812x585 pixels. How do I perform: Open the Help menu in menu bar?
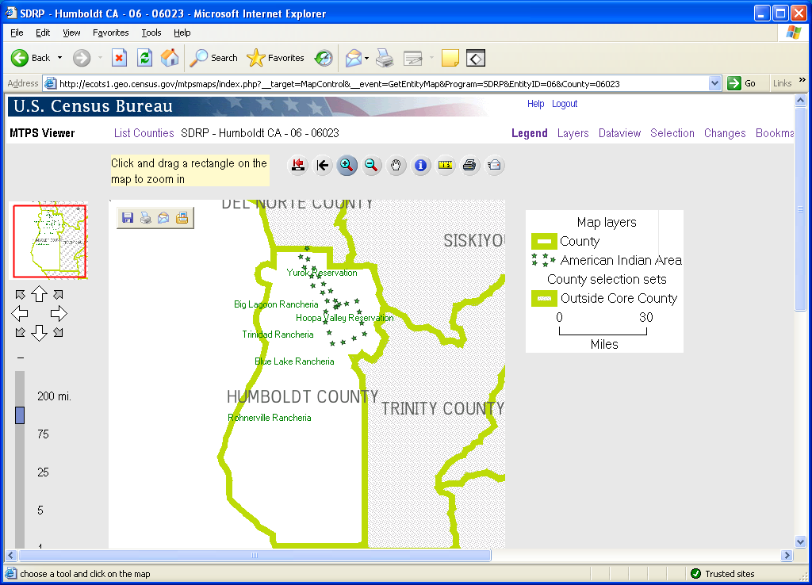pyautogui.click(x=182, y=32)
